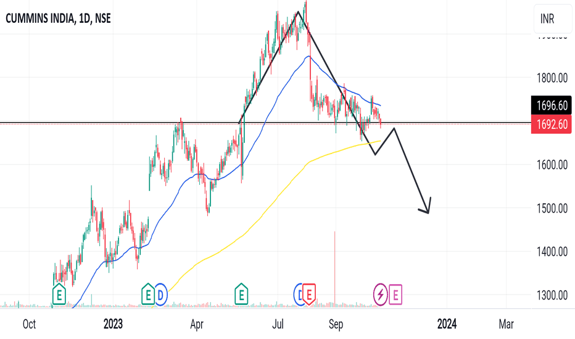Viewport: 575px width, 339px height.
Task: Click the Oct label on time axis
Action: click(30, 324)
